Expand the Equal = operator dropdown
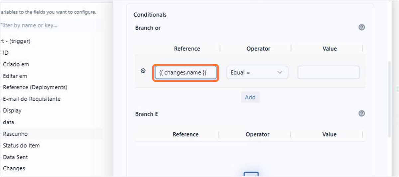The width and height of the screenshot is (399, 177). [x=257, y=73]
